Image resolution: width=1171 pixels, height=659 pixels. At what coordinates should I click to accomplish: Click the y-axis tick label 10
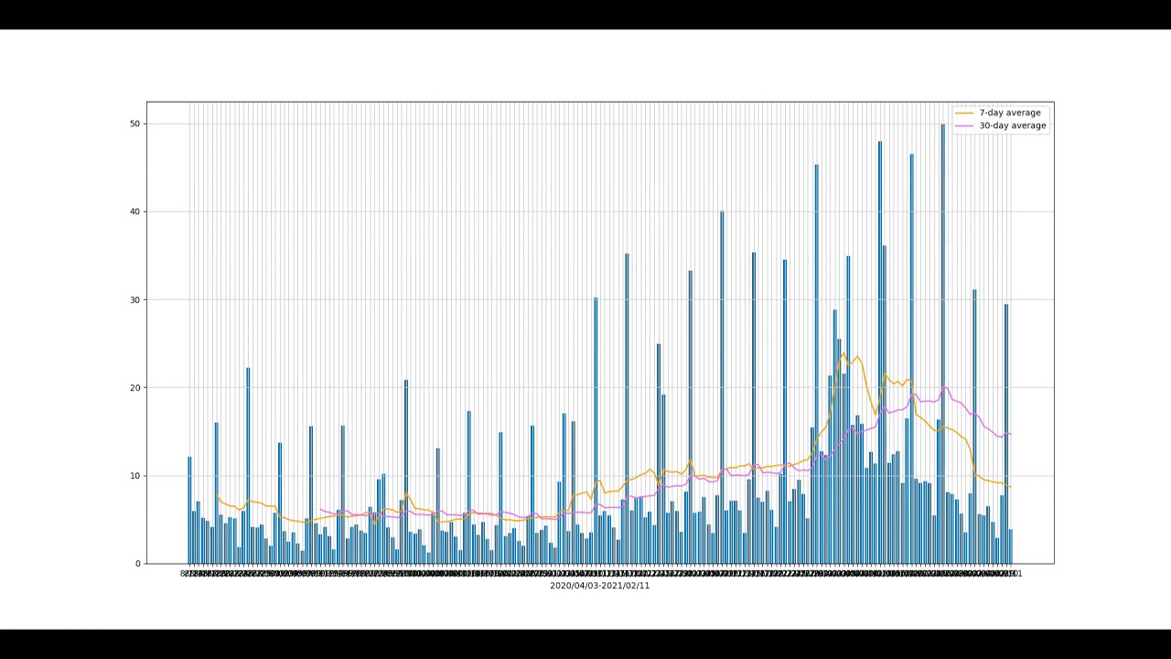[x=135, y=476]
